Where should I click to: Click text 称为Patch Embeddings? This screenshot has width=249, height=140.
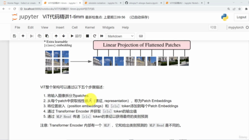tap(153, 101)
